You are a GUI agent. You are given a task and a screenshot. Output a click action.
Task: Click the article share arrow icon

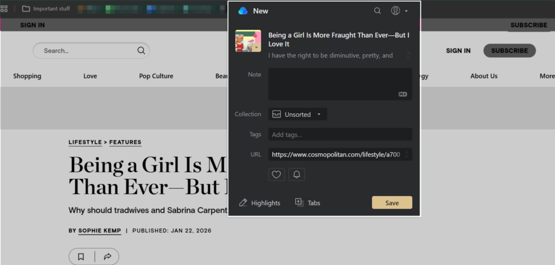[x=107, y=257]
